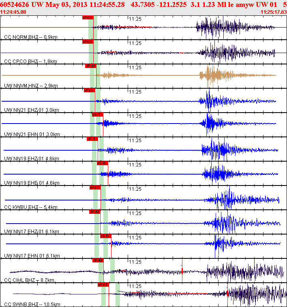
Task: Click the origin time May 03, 2013 11:24:55.28
Action: click(85, 4)
